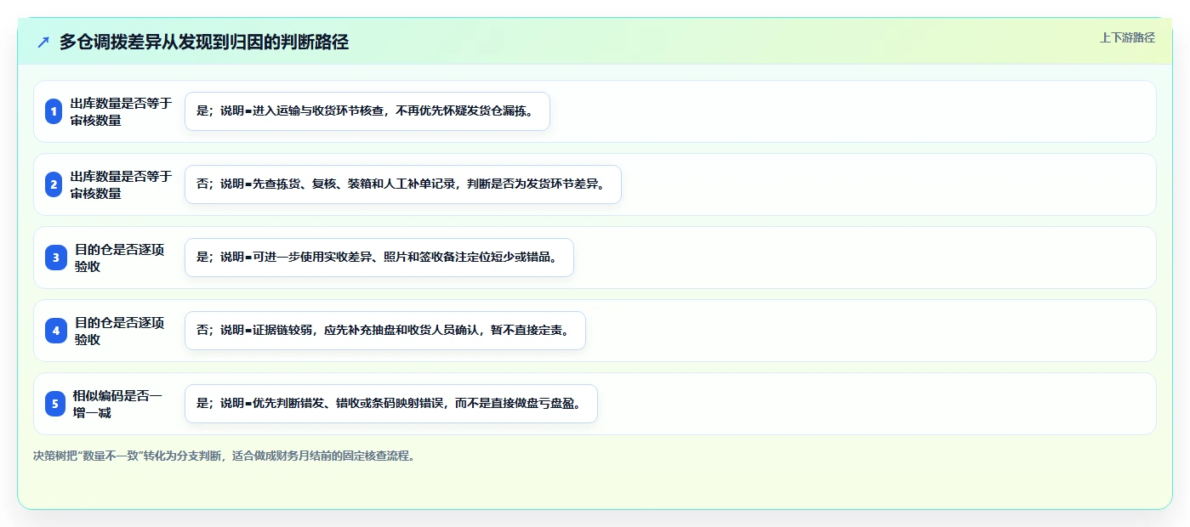Select the answer box starting 否；说明=证据链较弱

pyautogui.click(x=385, y=331)
